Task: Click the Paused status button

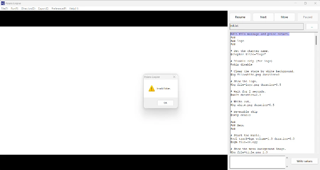Action: tap(308, 17)
